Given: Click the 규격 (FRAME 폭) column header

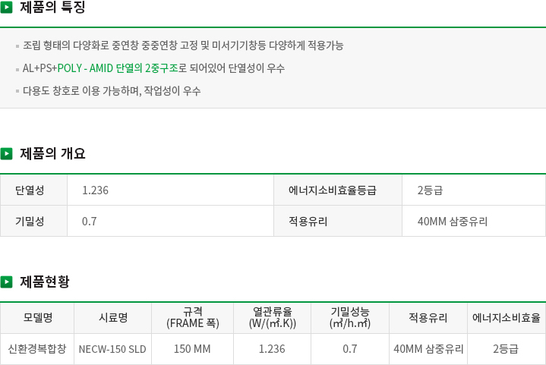Looking at the screenshot, I should click(x=193, y=318).
